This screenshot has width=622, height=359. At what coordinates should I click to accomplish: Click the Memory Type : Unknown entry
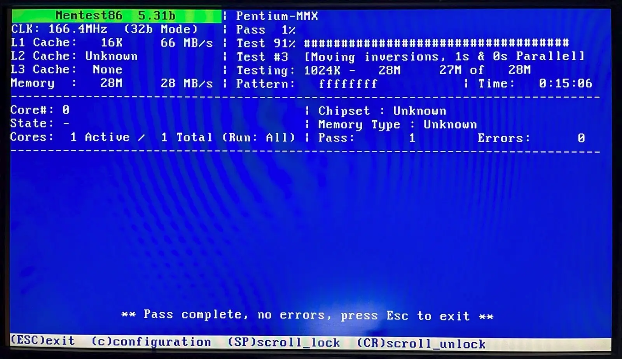[x=397, y=125]
